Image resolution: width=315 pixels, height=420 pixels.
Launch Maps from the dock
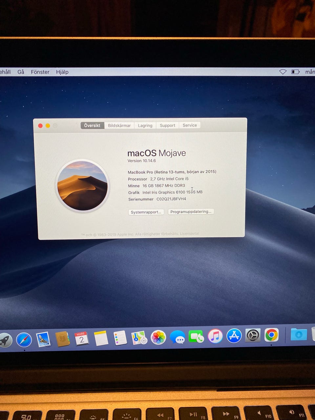coord(139,338)
